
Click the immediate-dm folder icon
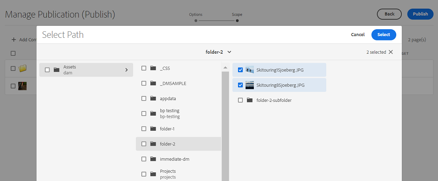click(x=153, y=159)
